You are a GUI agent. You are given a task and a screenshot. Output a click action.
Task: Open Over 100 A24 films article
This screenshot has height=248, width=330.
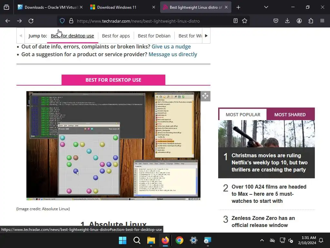pyautogui.click(x=269, y=194)
